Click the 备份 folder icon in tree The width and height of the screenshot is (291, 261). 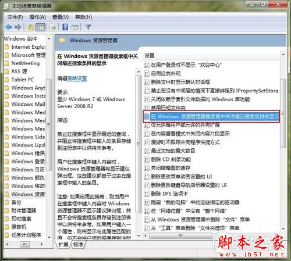6,202
